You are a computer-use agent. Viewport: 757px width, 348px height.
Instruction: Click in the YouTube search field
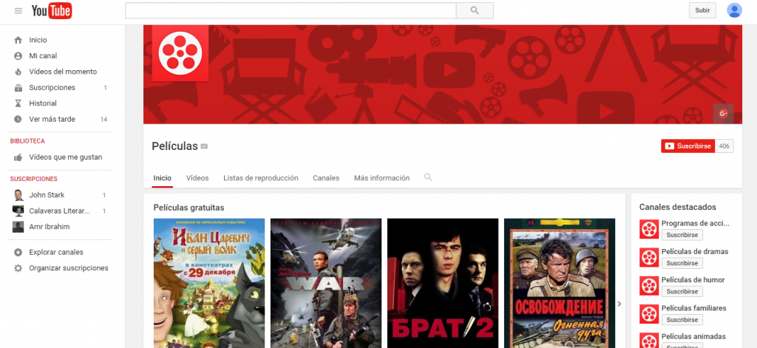point(291,10)
